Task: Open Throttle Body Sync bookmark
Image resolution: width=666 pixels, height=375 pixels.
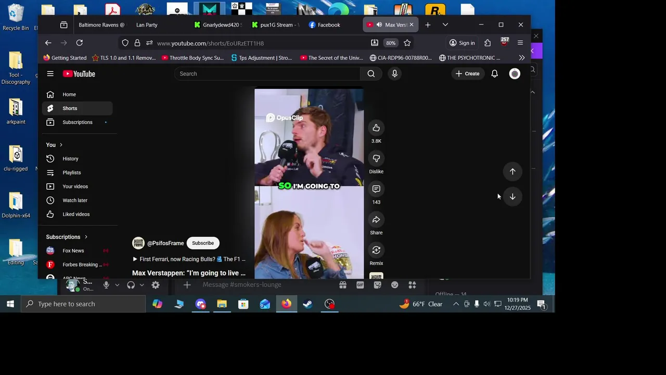Action: point(193,58)
